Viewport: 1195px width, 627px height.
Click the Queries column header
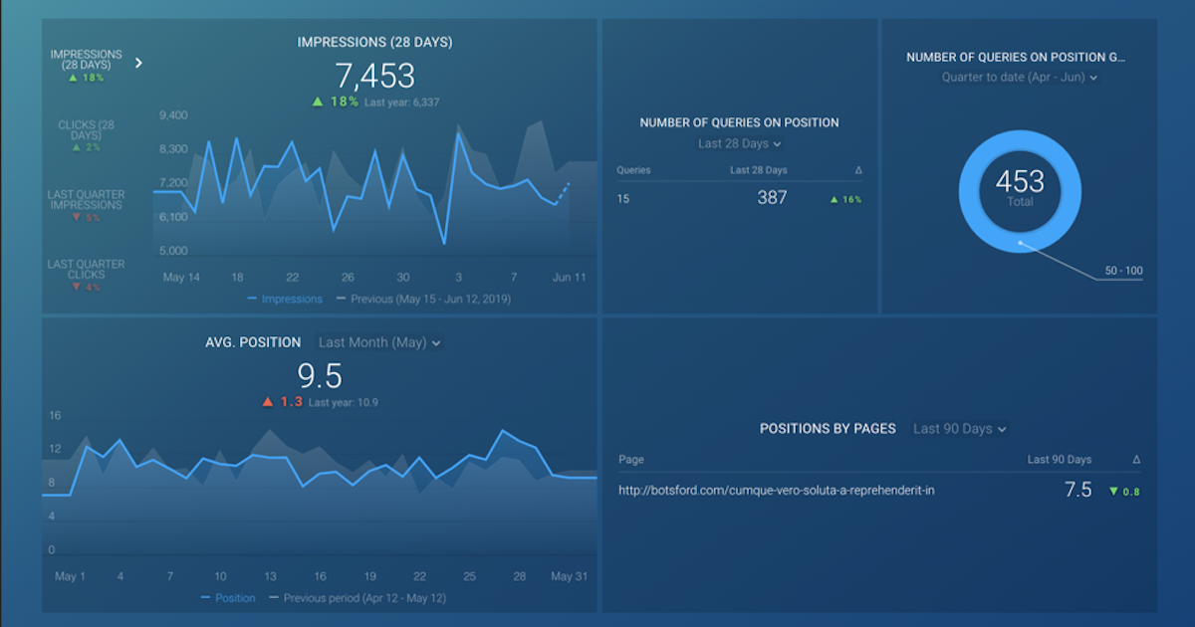pyautogui.click(x=633, y=170)
